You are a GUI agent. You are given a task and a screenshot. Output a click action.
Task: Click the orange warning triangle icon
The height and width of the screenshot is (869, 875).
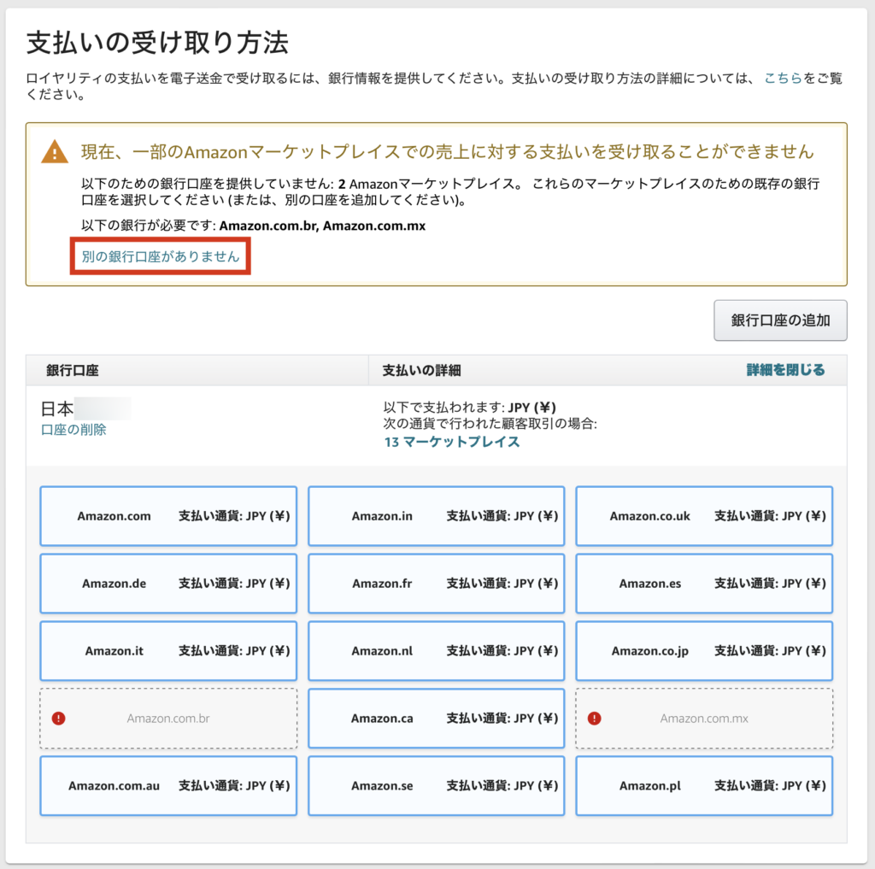[x=55, y=152]
